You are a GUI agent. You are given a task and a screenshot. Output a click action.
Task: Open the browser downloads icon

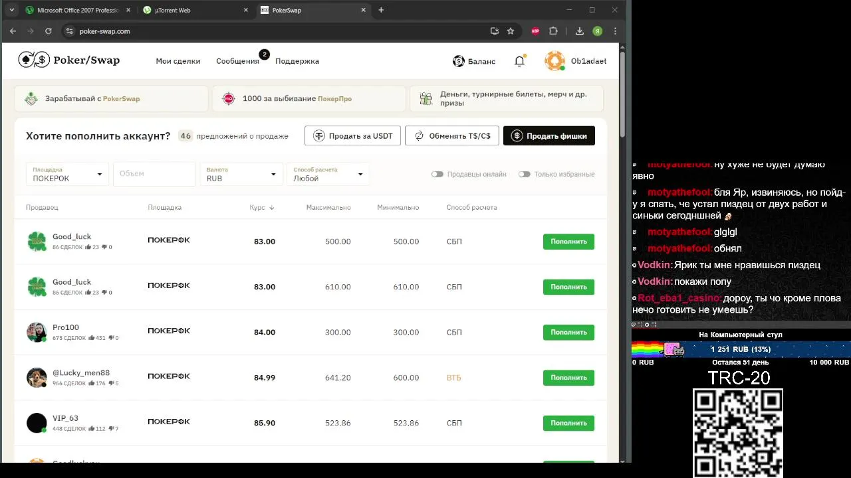pos(580,31)
